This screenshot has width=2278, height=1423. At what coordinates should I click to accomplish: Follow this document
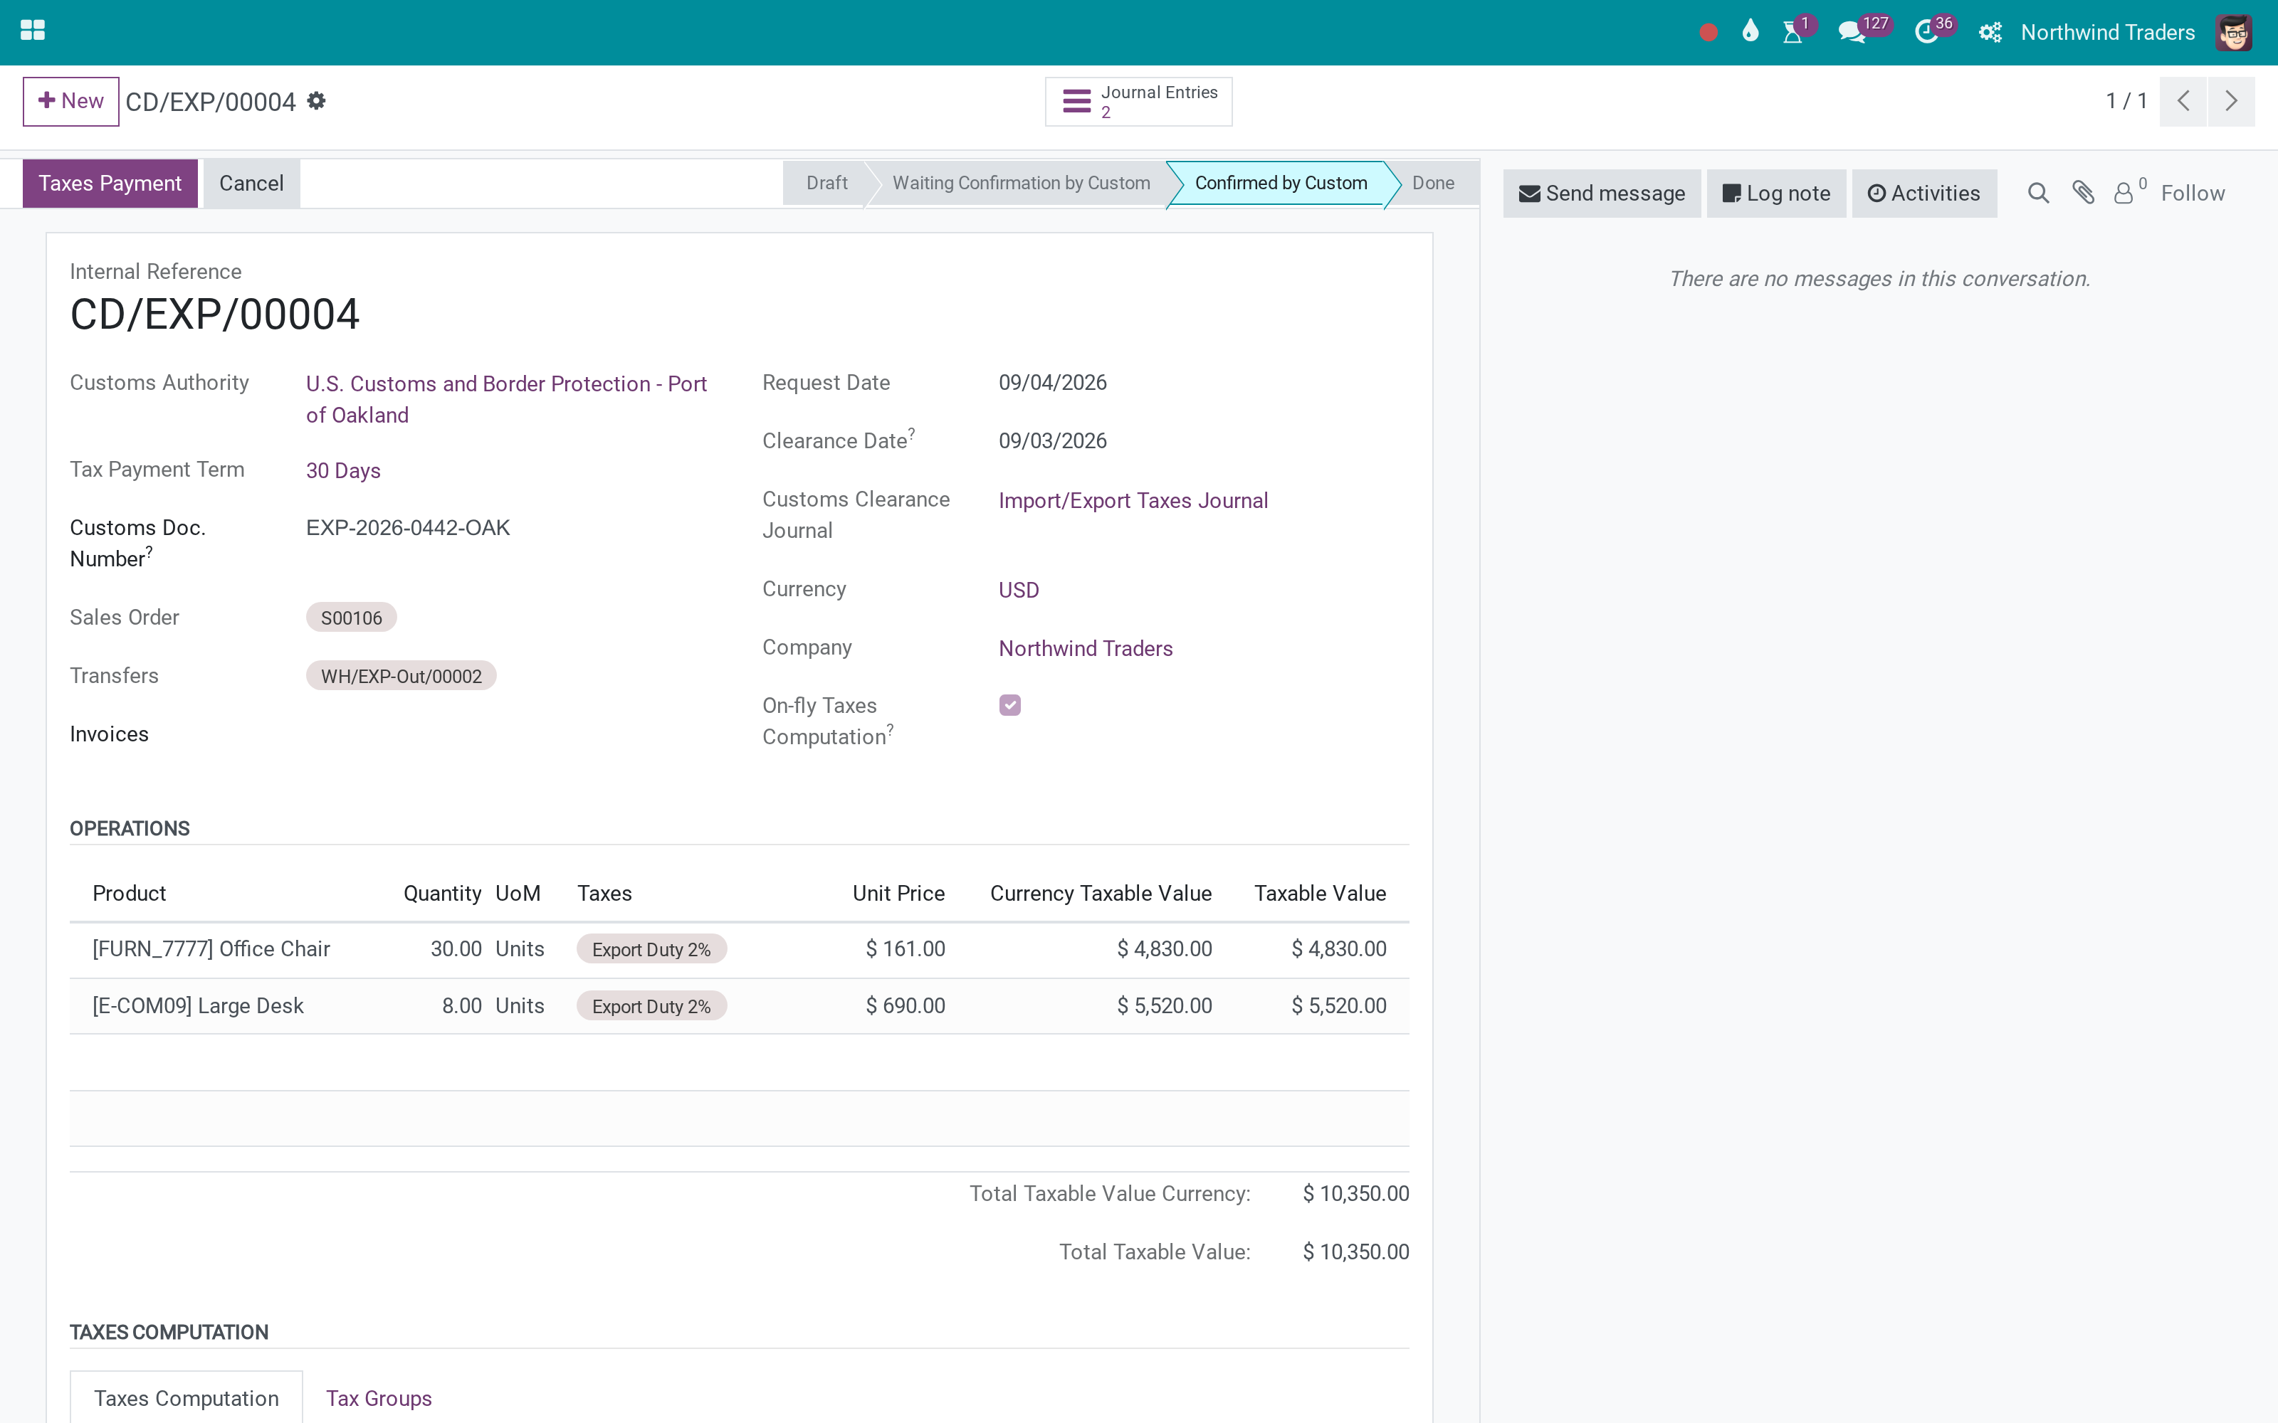click(x=2193, y=194)
